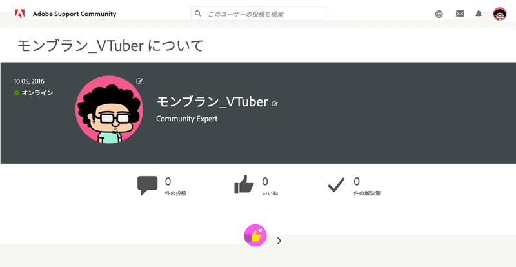Click the checkmark solutions icon
The width and height of the screenshot is (516, 267).
point(336,184)
